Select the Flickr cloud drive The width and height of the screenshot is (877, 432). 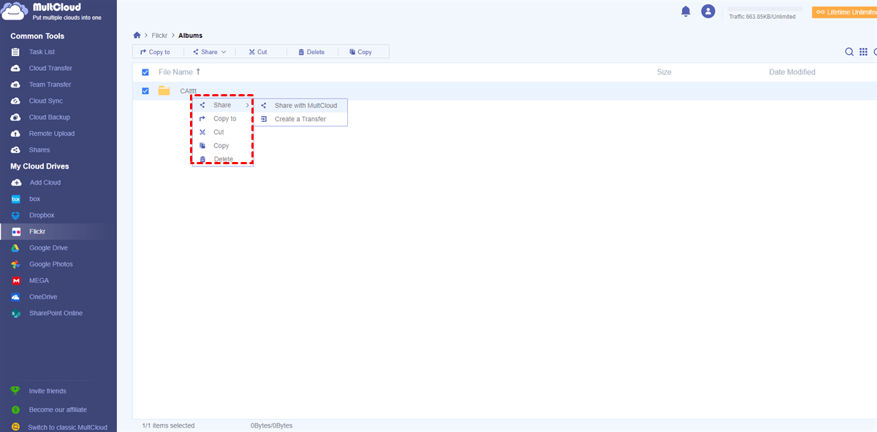(37, 231)
